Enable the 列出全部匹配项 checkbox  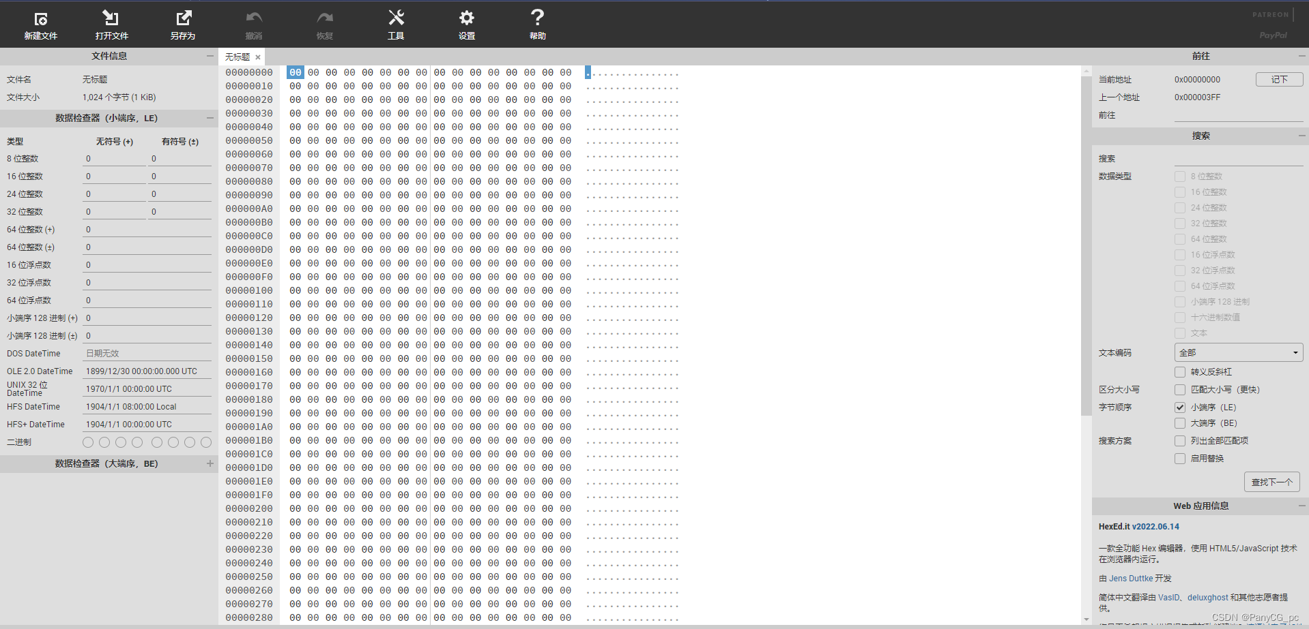(x=1179, y=441)
